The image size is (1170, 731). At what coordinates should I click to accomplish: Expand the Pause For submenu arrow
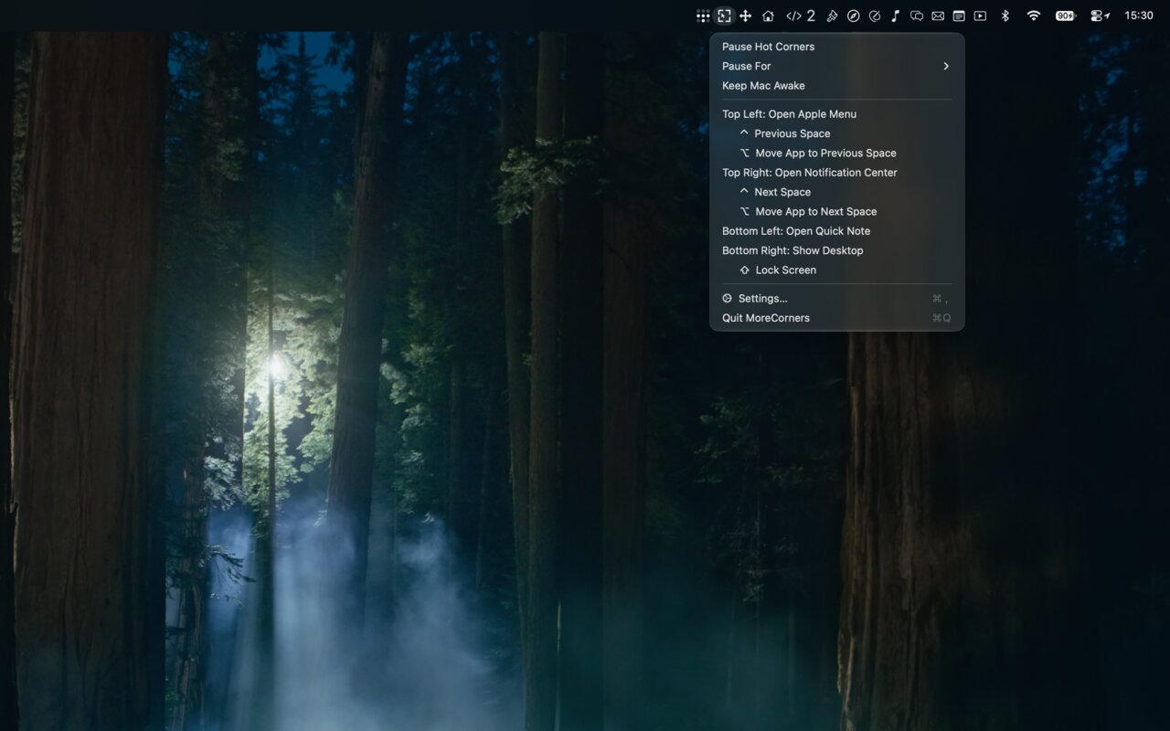click(x=946, y=66)
